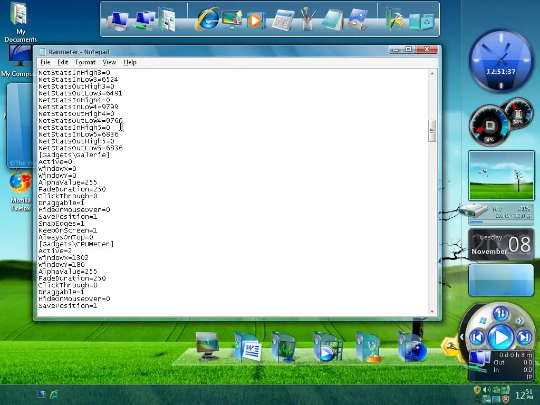Click the line WindowX=1302
The width and height of the screenshot is (540, 405).
pos(64,258)
